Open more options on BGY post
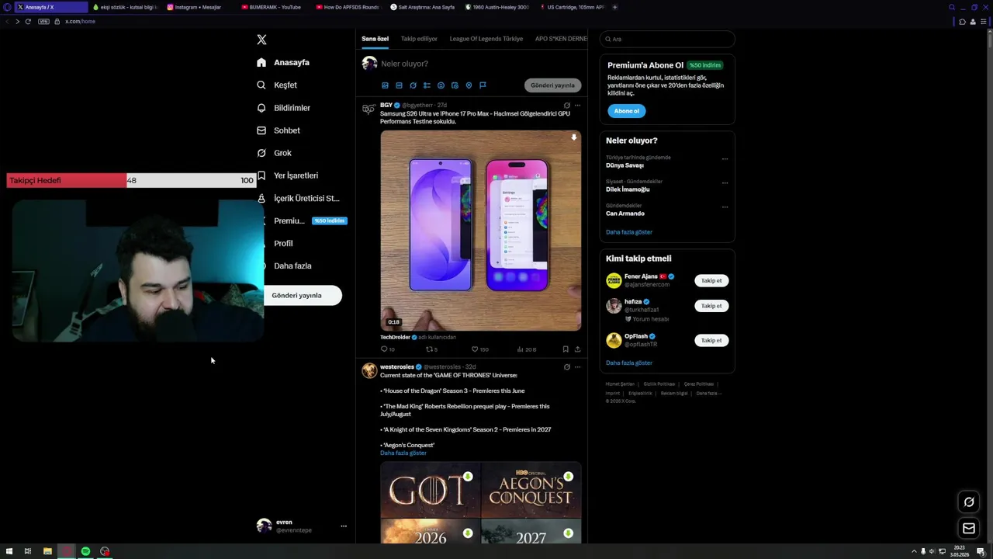The image size is (993, 559). click(x=577, y=106)
